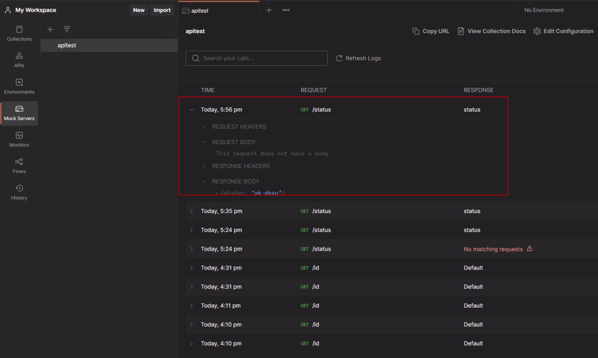This screenshot has height=358, width=598.
Task: Open the tab options ellipsis menu
Action: 286,11
